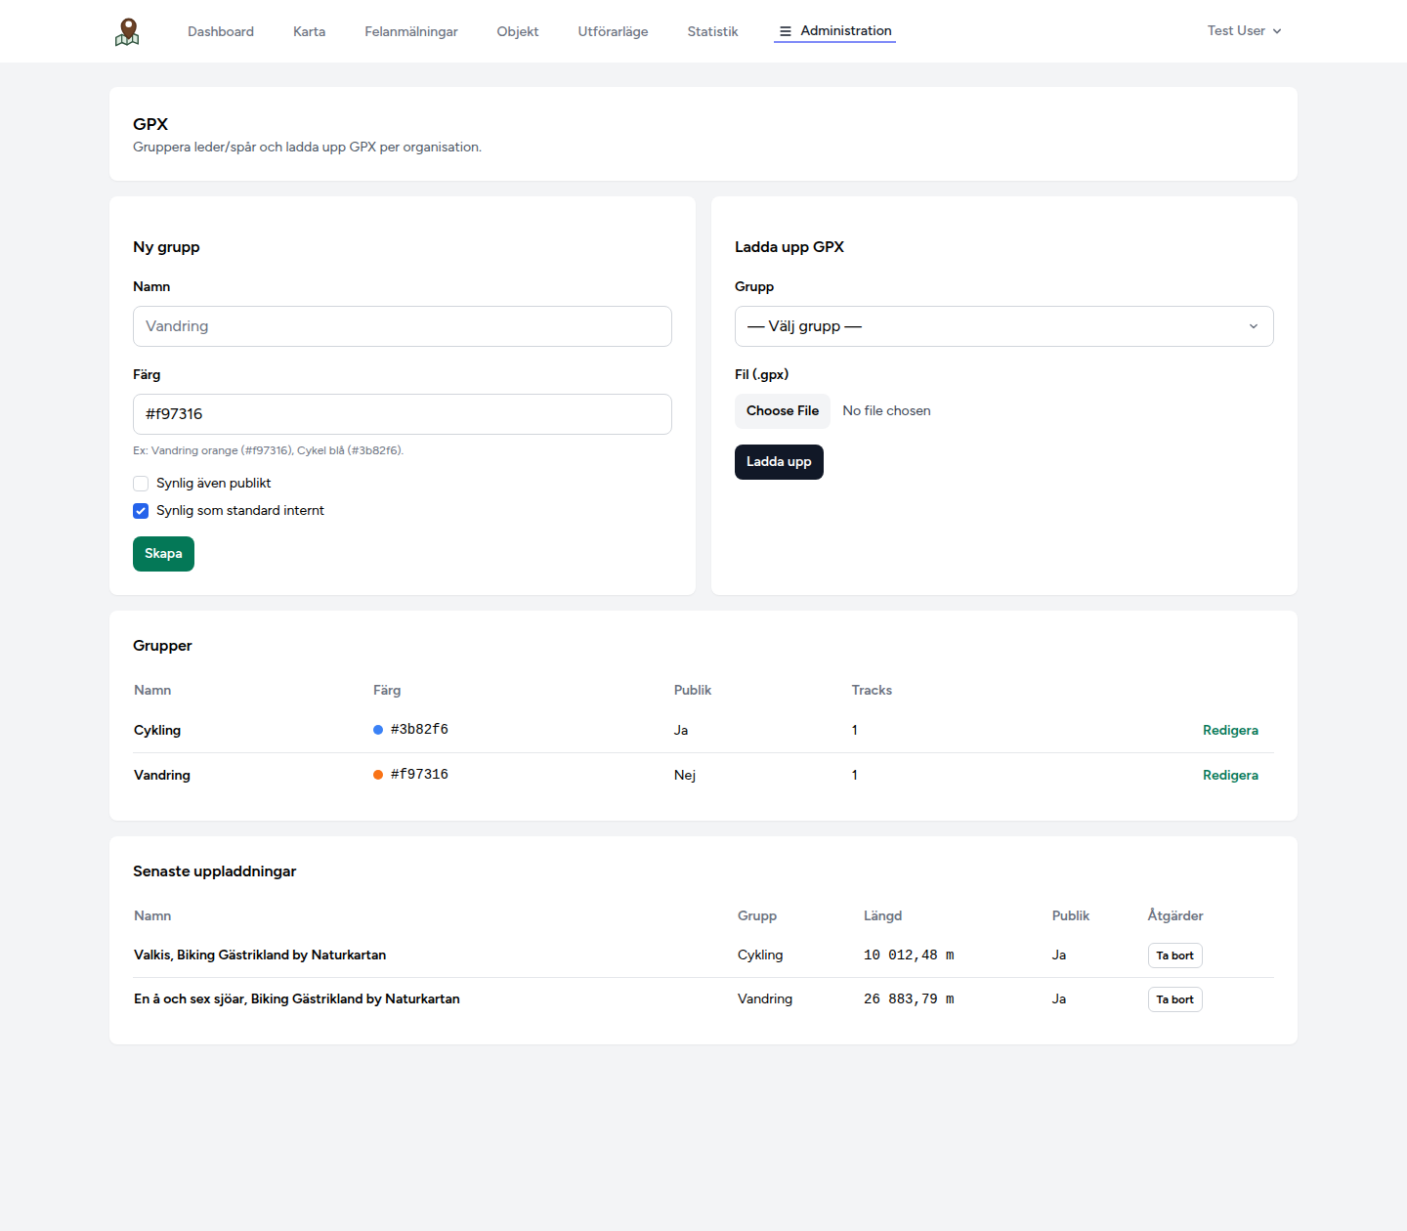The width and height of the screenshot is (1407, 1231).
Task: Click the orange color dot for Vandring
Action: (x=378, y=775)
